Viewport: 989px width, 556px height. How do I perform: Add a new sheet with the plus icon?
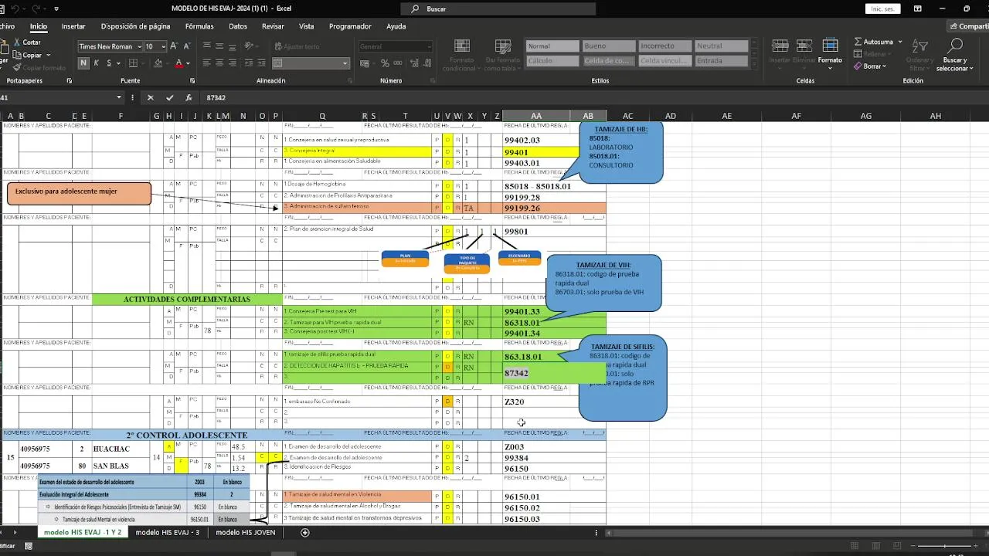coord(305,532)
